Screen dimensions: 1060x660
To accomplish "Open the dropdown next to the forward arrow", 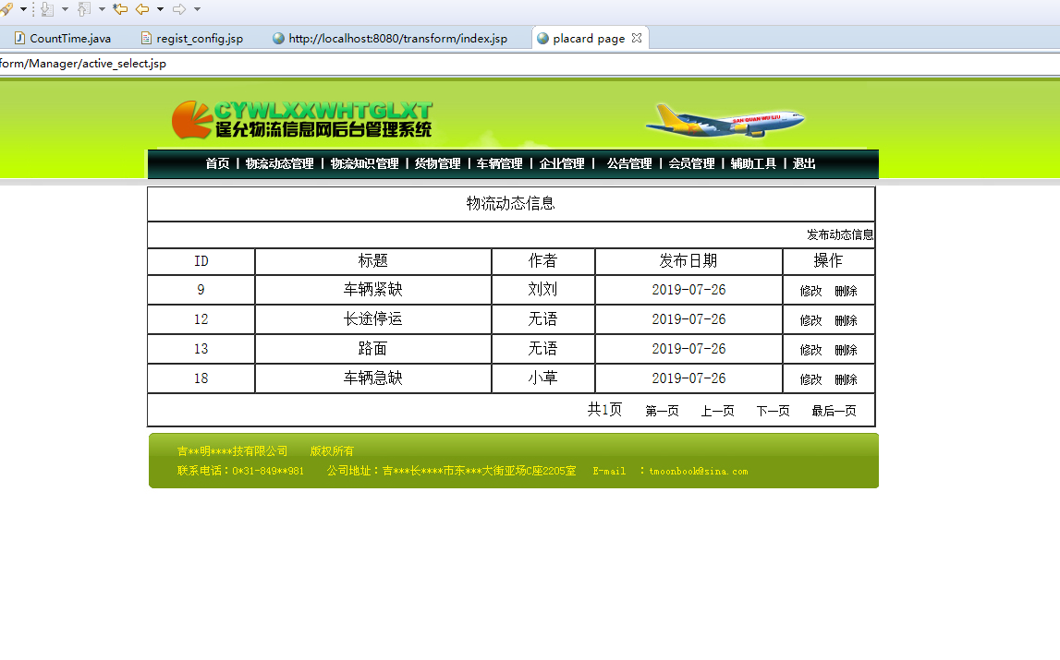I will [x=197, y=8].
